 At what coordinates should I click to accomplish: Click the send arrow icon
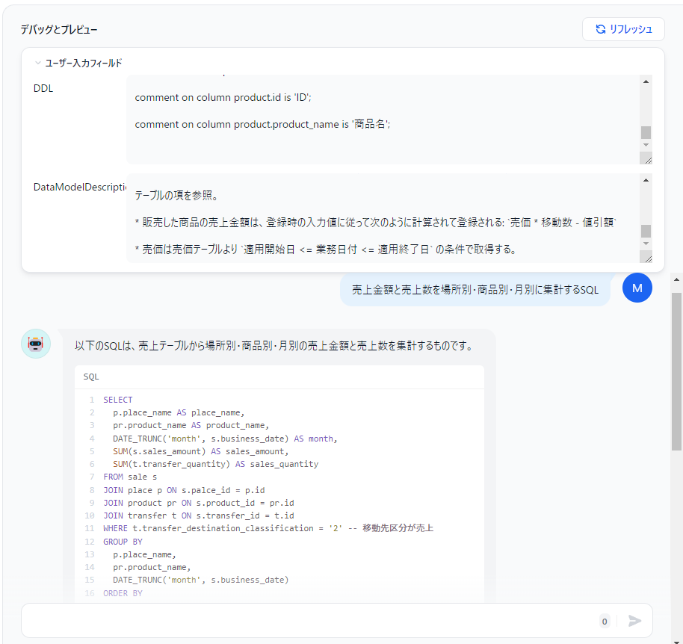click(x=634, y=621)
